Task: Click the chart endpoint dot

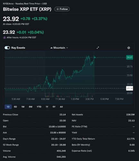Action: pyautogui.click(x=95, y=57)
